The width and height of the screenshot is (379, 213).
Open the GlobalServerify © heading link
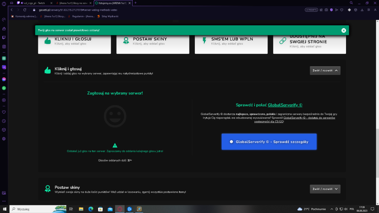tap(285, 105)
